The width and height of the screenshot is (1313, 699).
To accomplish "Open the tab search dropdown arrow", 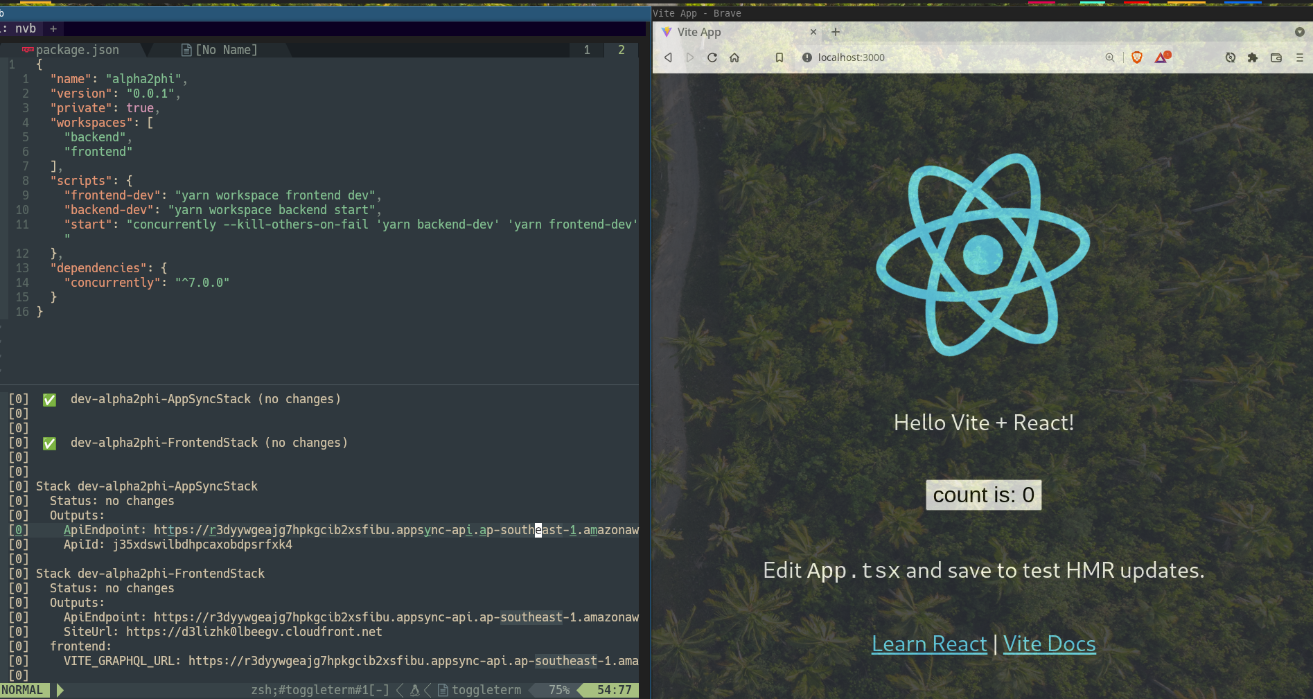I will point(1300,32).
